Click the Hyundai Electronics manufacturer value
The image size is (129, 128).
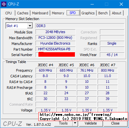click(55, 43)
